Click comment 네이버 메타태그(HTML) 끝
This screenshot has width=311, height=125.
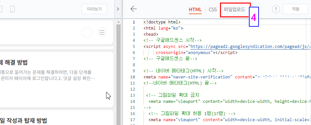pos(180,83)
